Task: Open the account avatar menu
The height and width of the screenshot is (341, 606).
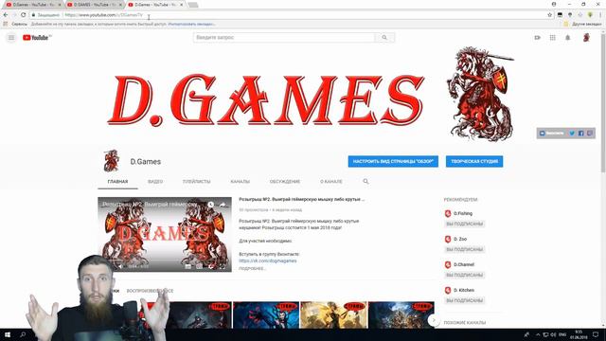Action: click(x=586, y=38)
